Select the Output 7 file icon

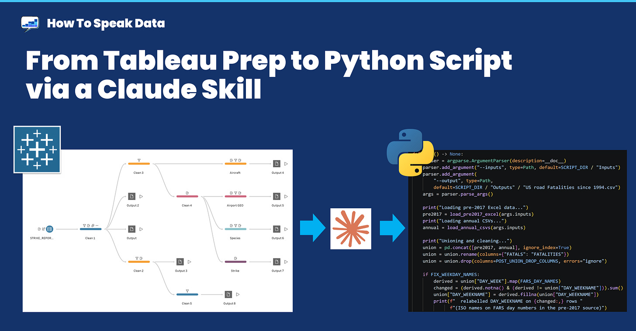(x=277, y=262)
